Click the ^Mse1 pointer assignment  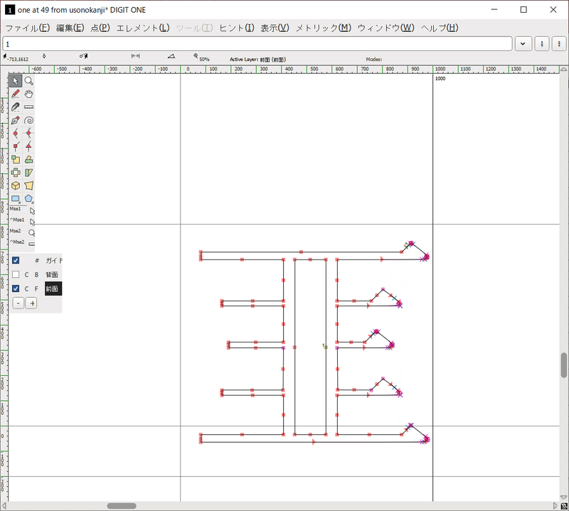pyautogui.click(x=22, y=221)
